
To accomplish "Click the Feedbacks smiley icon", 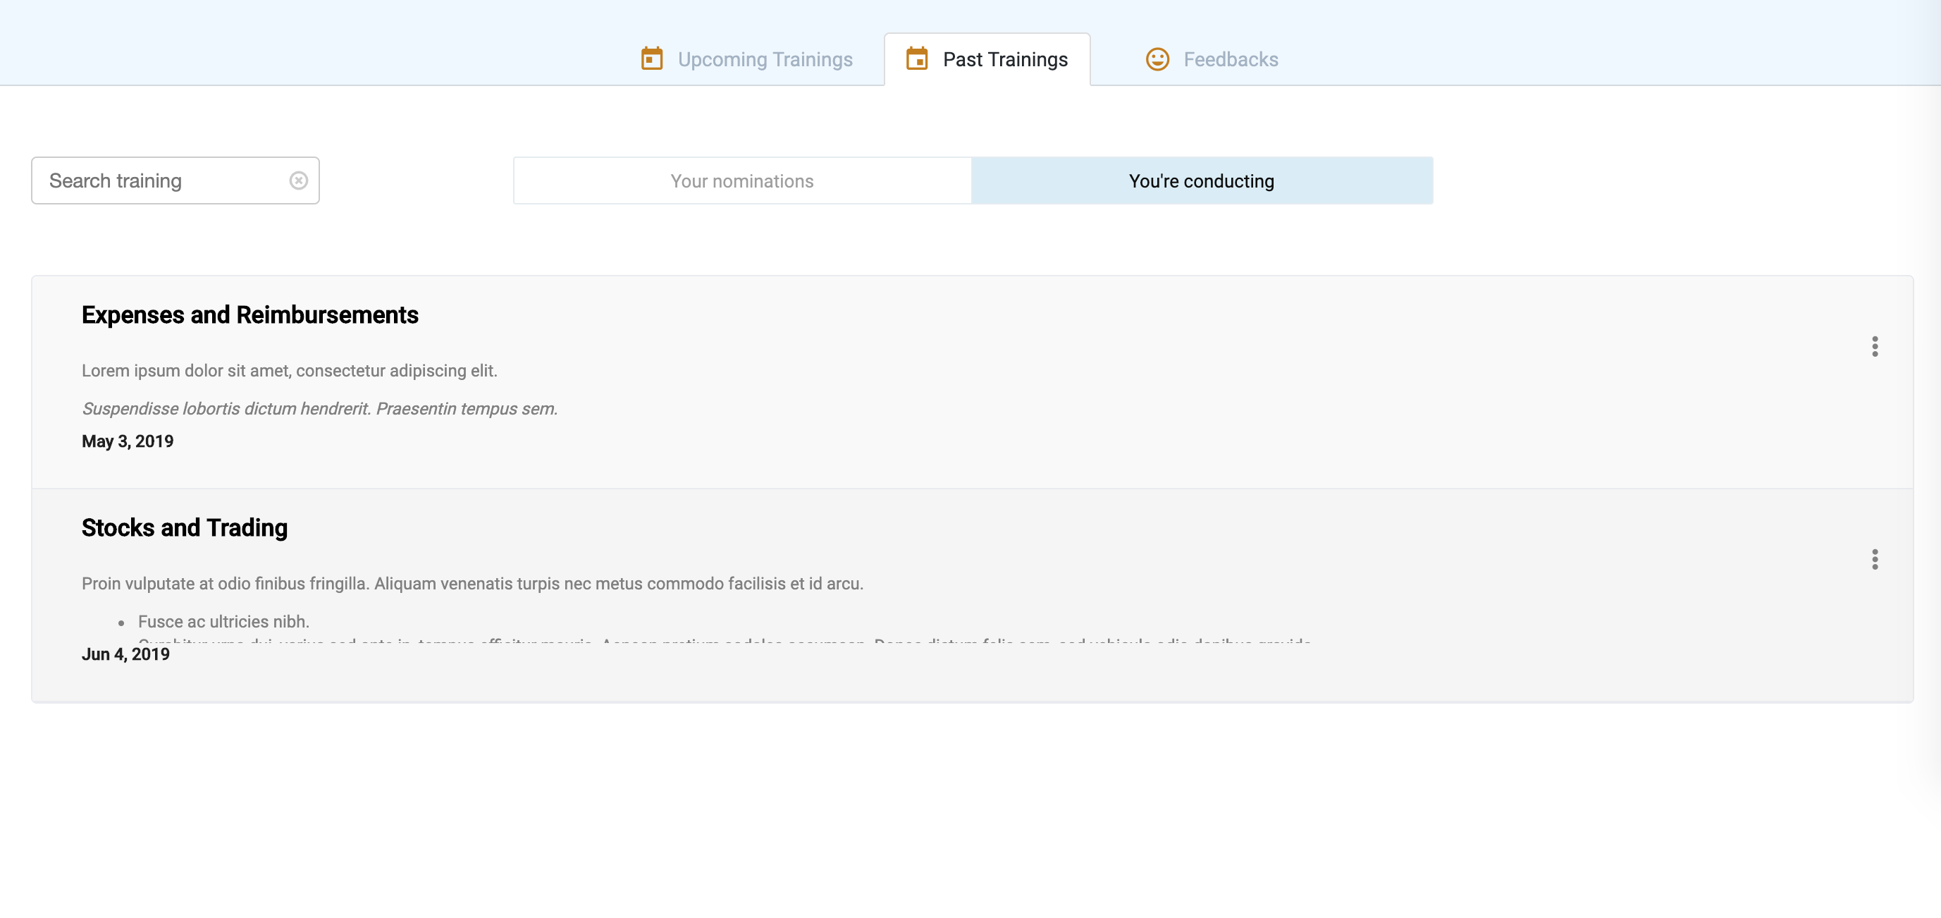I will (x=1157, y=59).
